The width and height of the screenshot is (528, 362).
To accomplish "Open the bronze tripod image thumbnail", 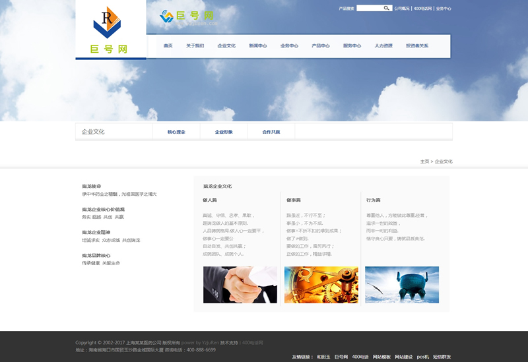I will (402, 285).
